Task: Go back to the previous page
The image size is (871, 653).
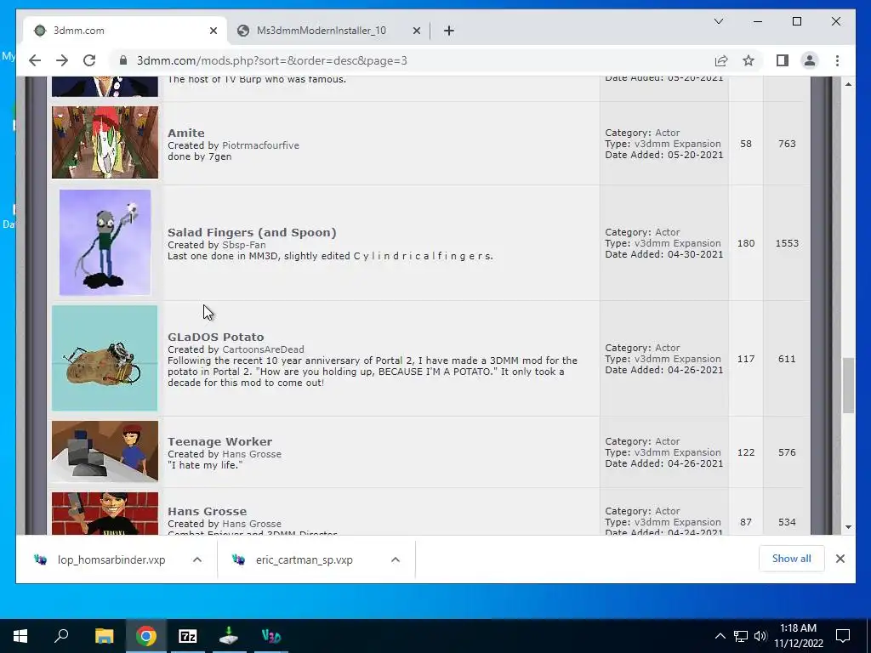Action: click(35, 60)
